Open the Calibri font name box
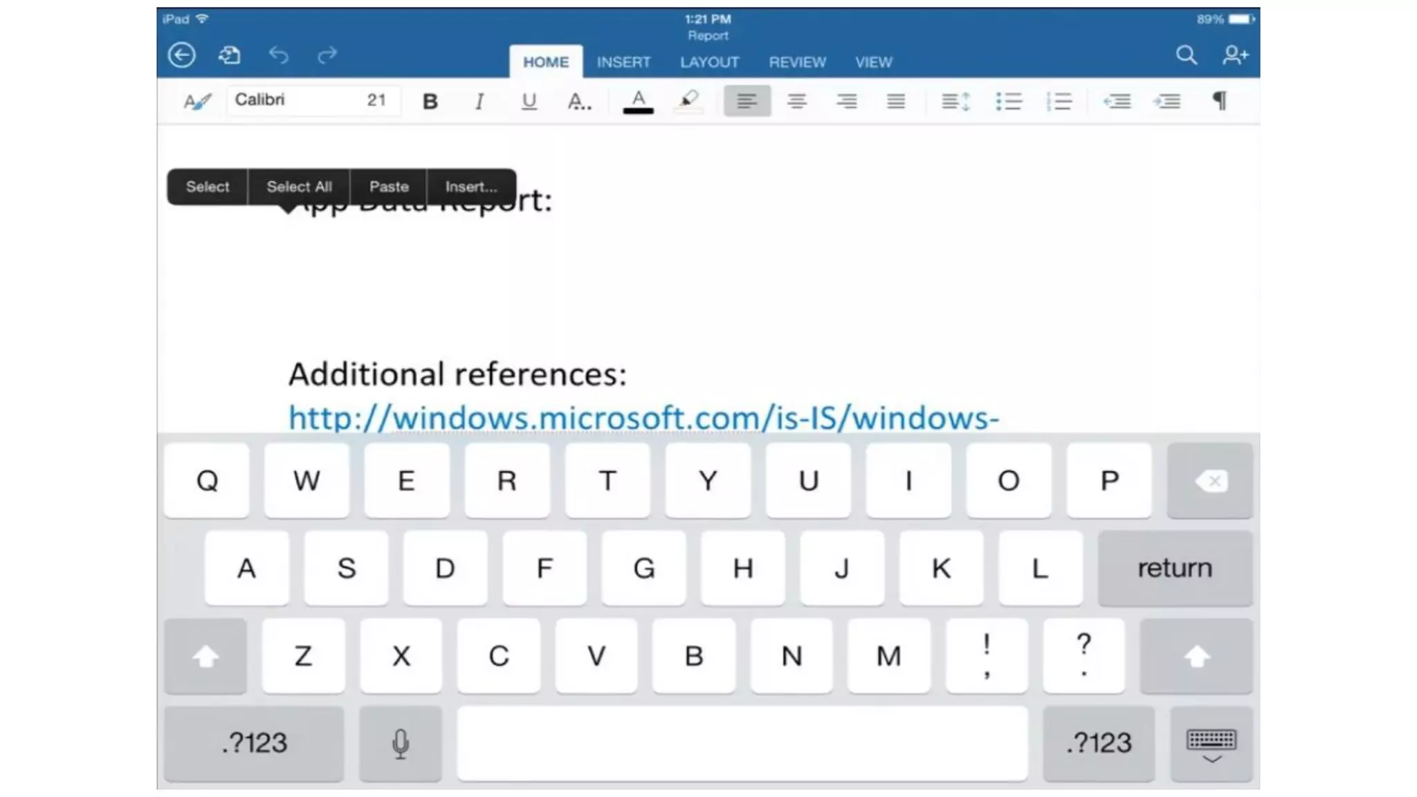1417x797 pixels. (291, 100)
